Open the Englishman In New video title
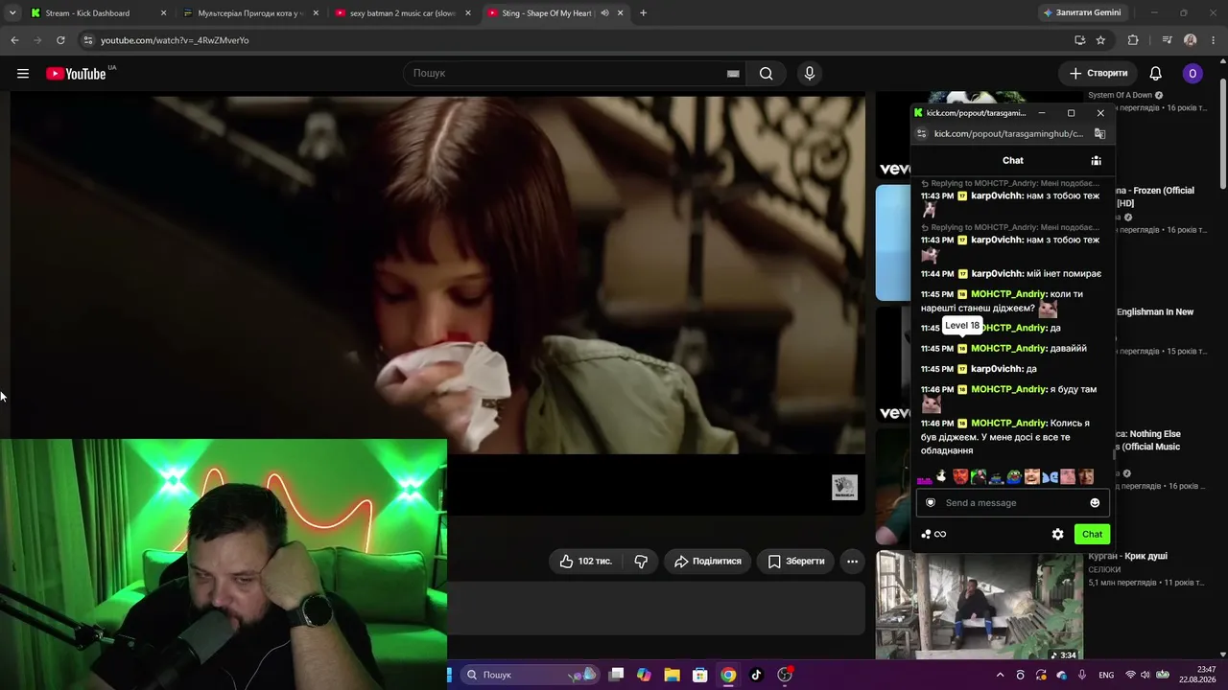Screen dimensions: 1228x690 [x=1155, y=311]
